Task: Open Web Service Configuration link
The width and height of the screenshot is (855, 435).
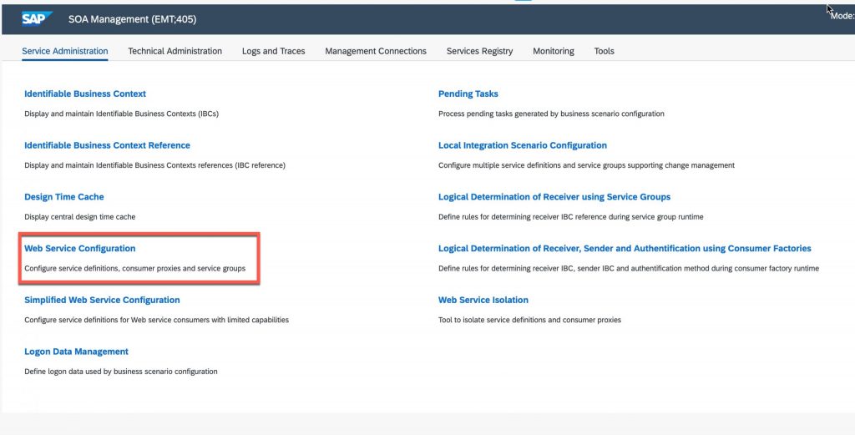Action: click(x=80, y=249)
